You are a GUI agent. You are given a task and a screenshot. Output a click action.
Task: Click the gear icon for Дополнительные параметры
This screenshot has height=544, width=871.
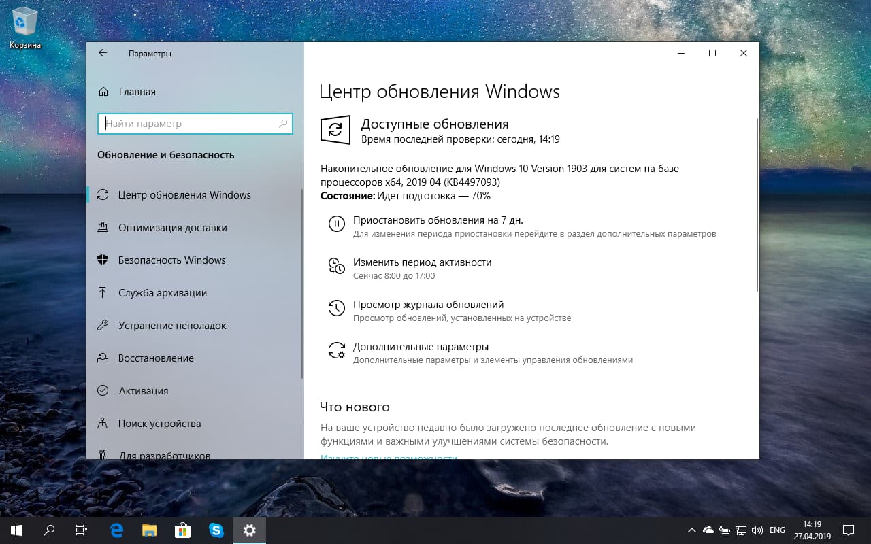coord(337,350)
